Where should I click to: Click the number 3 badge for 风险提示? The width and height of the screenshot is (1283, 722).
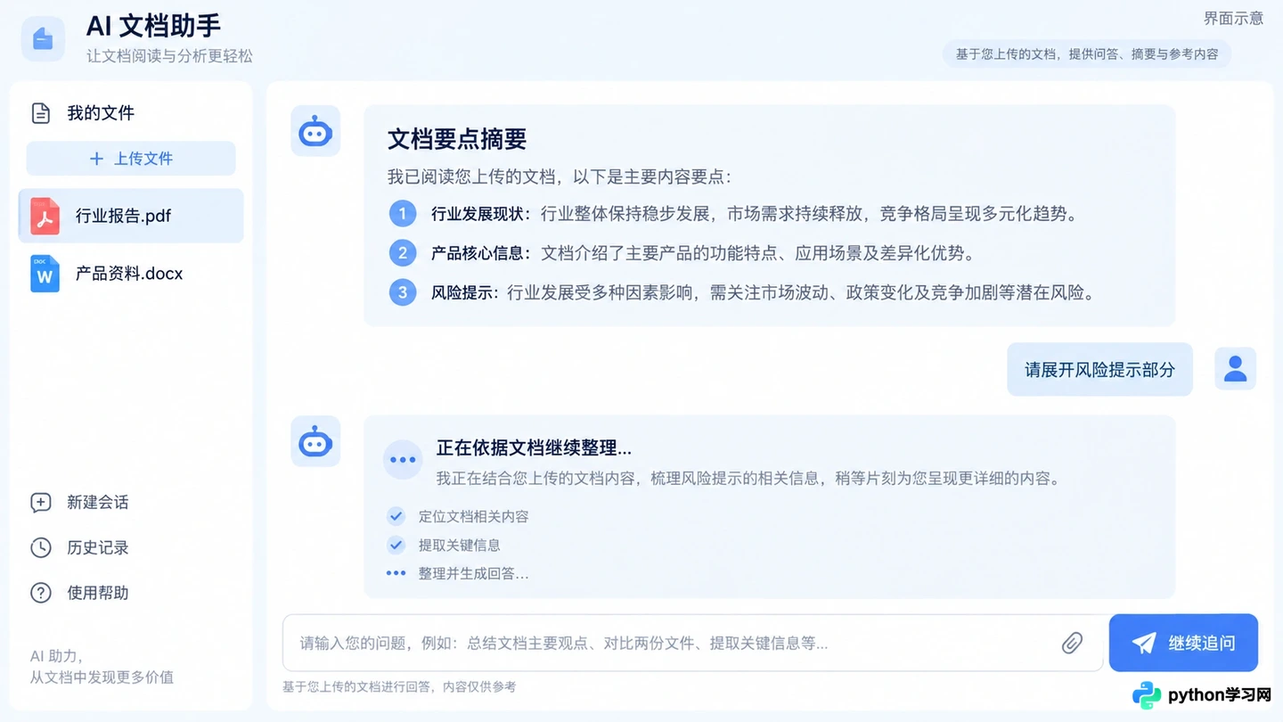403,292
